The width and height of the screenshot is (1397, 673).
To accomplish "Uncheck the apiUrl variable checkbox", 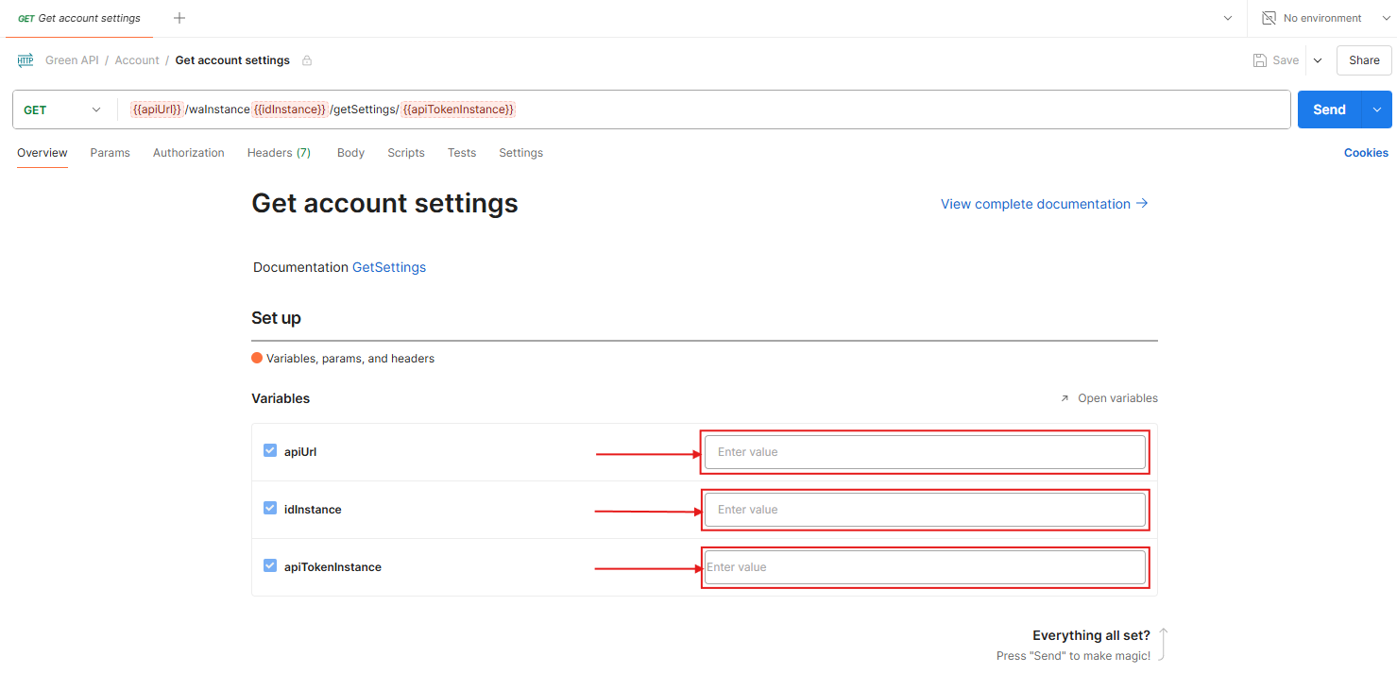I will 270,451.
